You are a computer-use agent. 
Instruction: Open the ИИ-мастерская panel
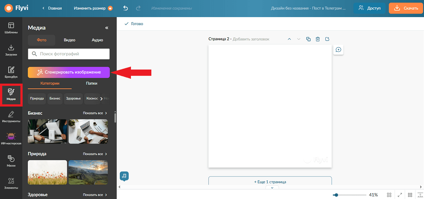point(11,139)
